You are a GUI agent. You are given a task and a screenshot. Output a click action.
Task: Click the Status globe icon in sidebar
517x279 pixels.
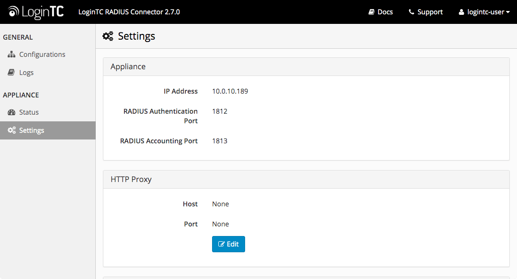(11, 112)
